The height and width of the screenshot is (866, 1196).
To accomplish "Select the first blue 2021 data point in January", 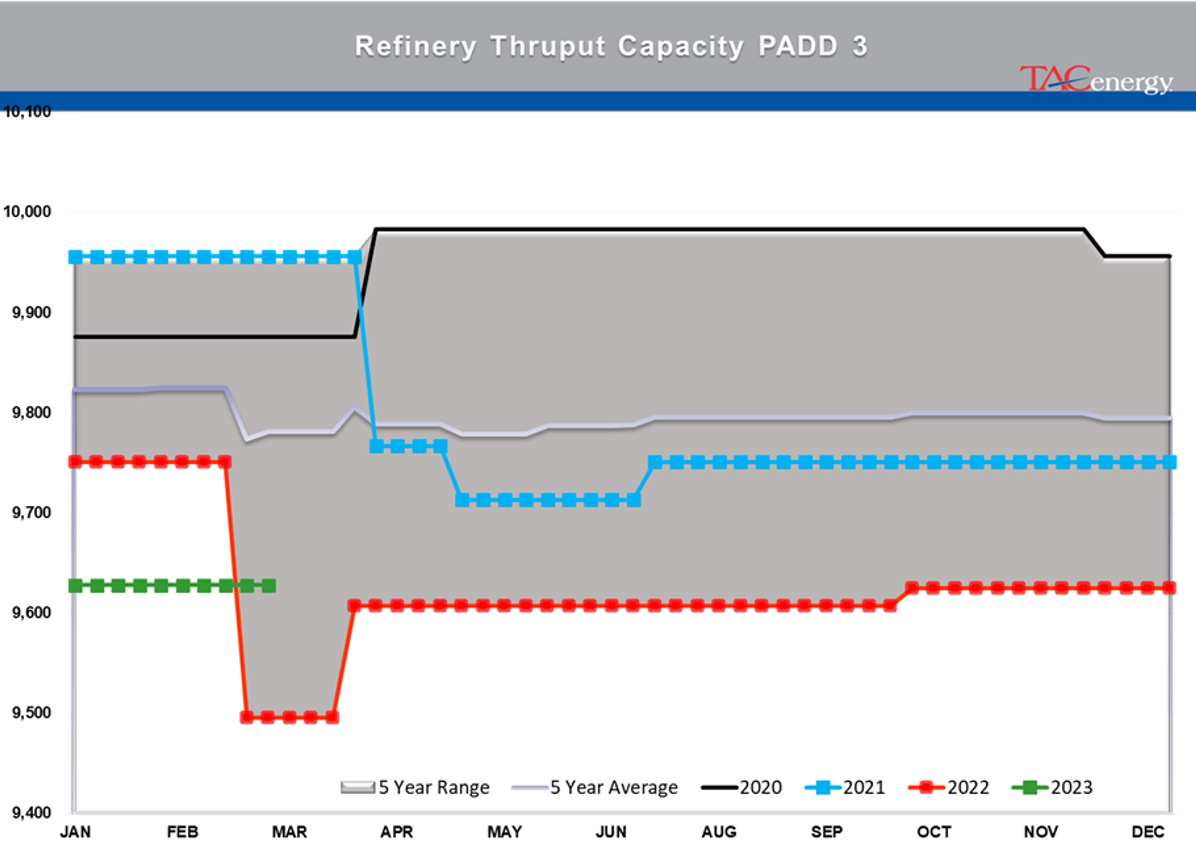I will coord(75,257).
